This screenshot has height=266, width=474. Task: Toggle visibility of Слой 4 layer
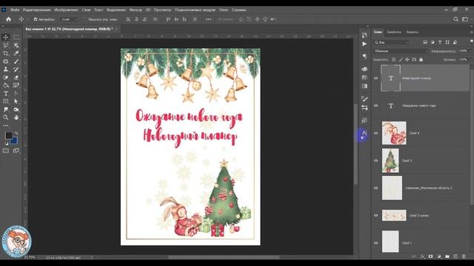(376, 133)
